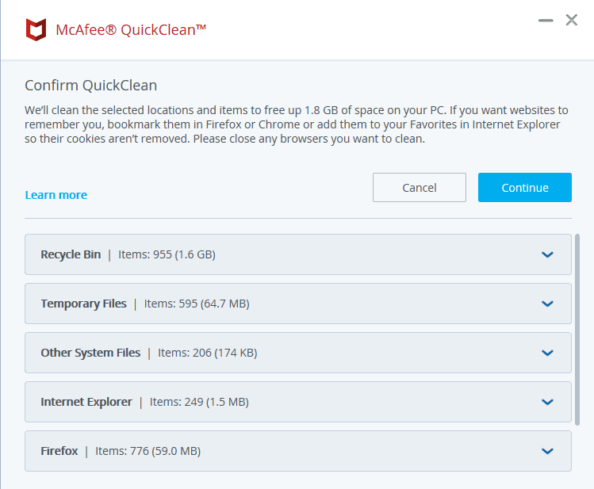The image size is (594, 489).
Task: Expand the Recycle Bin chevron
Action: (x=547, y=254)
